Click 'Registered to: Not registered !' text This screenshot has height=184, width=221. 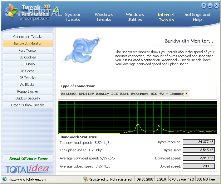click(x=111, y=179)
